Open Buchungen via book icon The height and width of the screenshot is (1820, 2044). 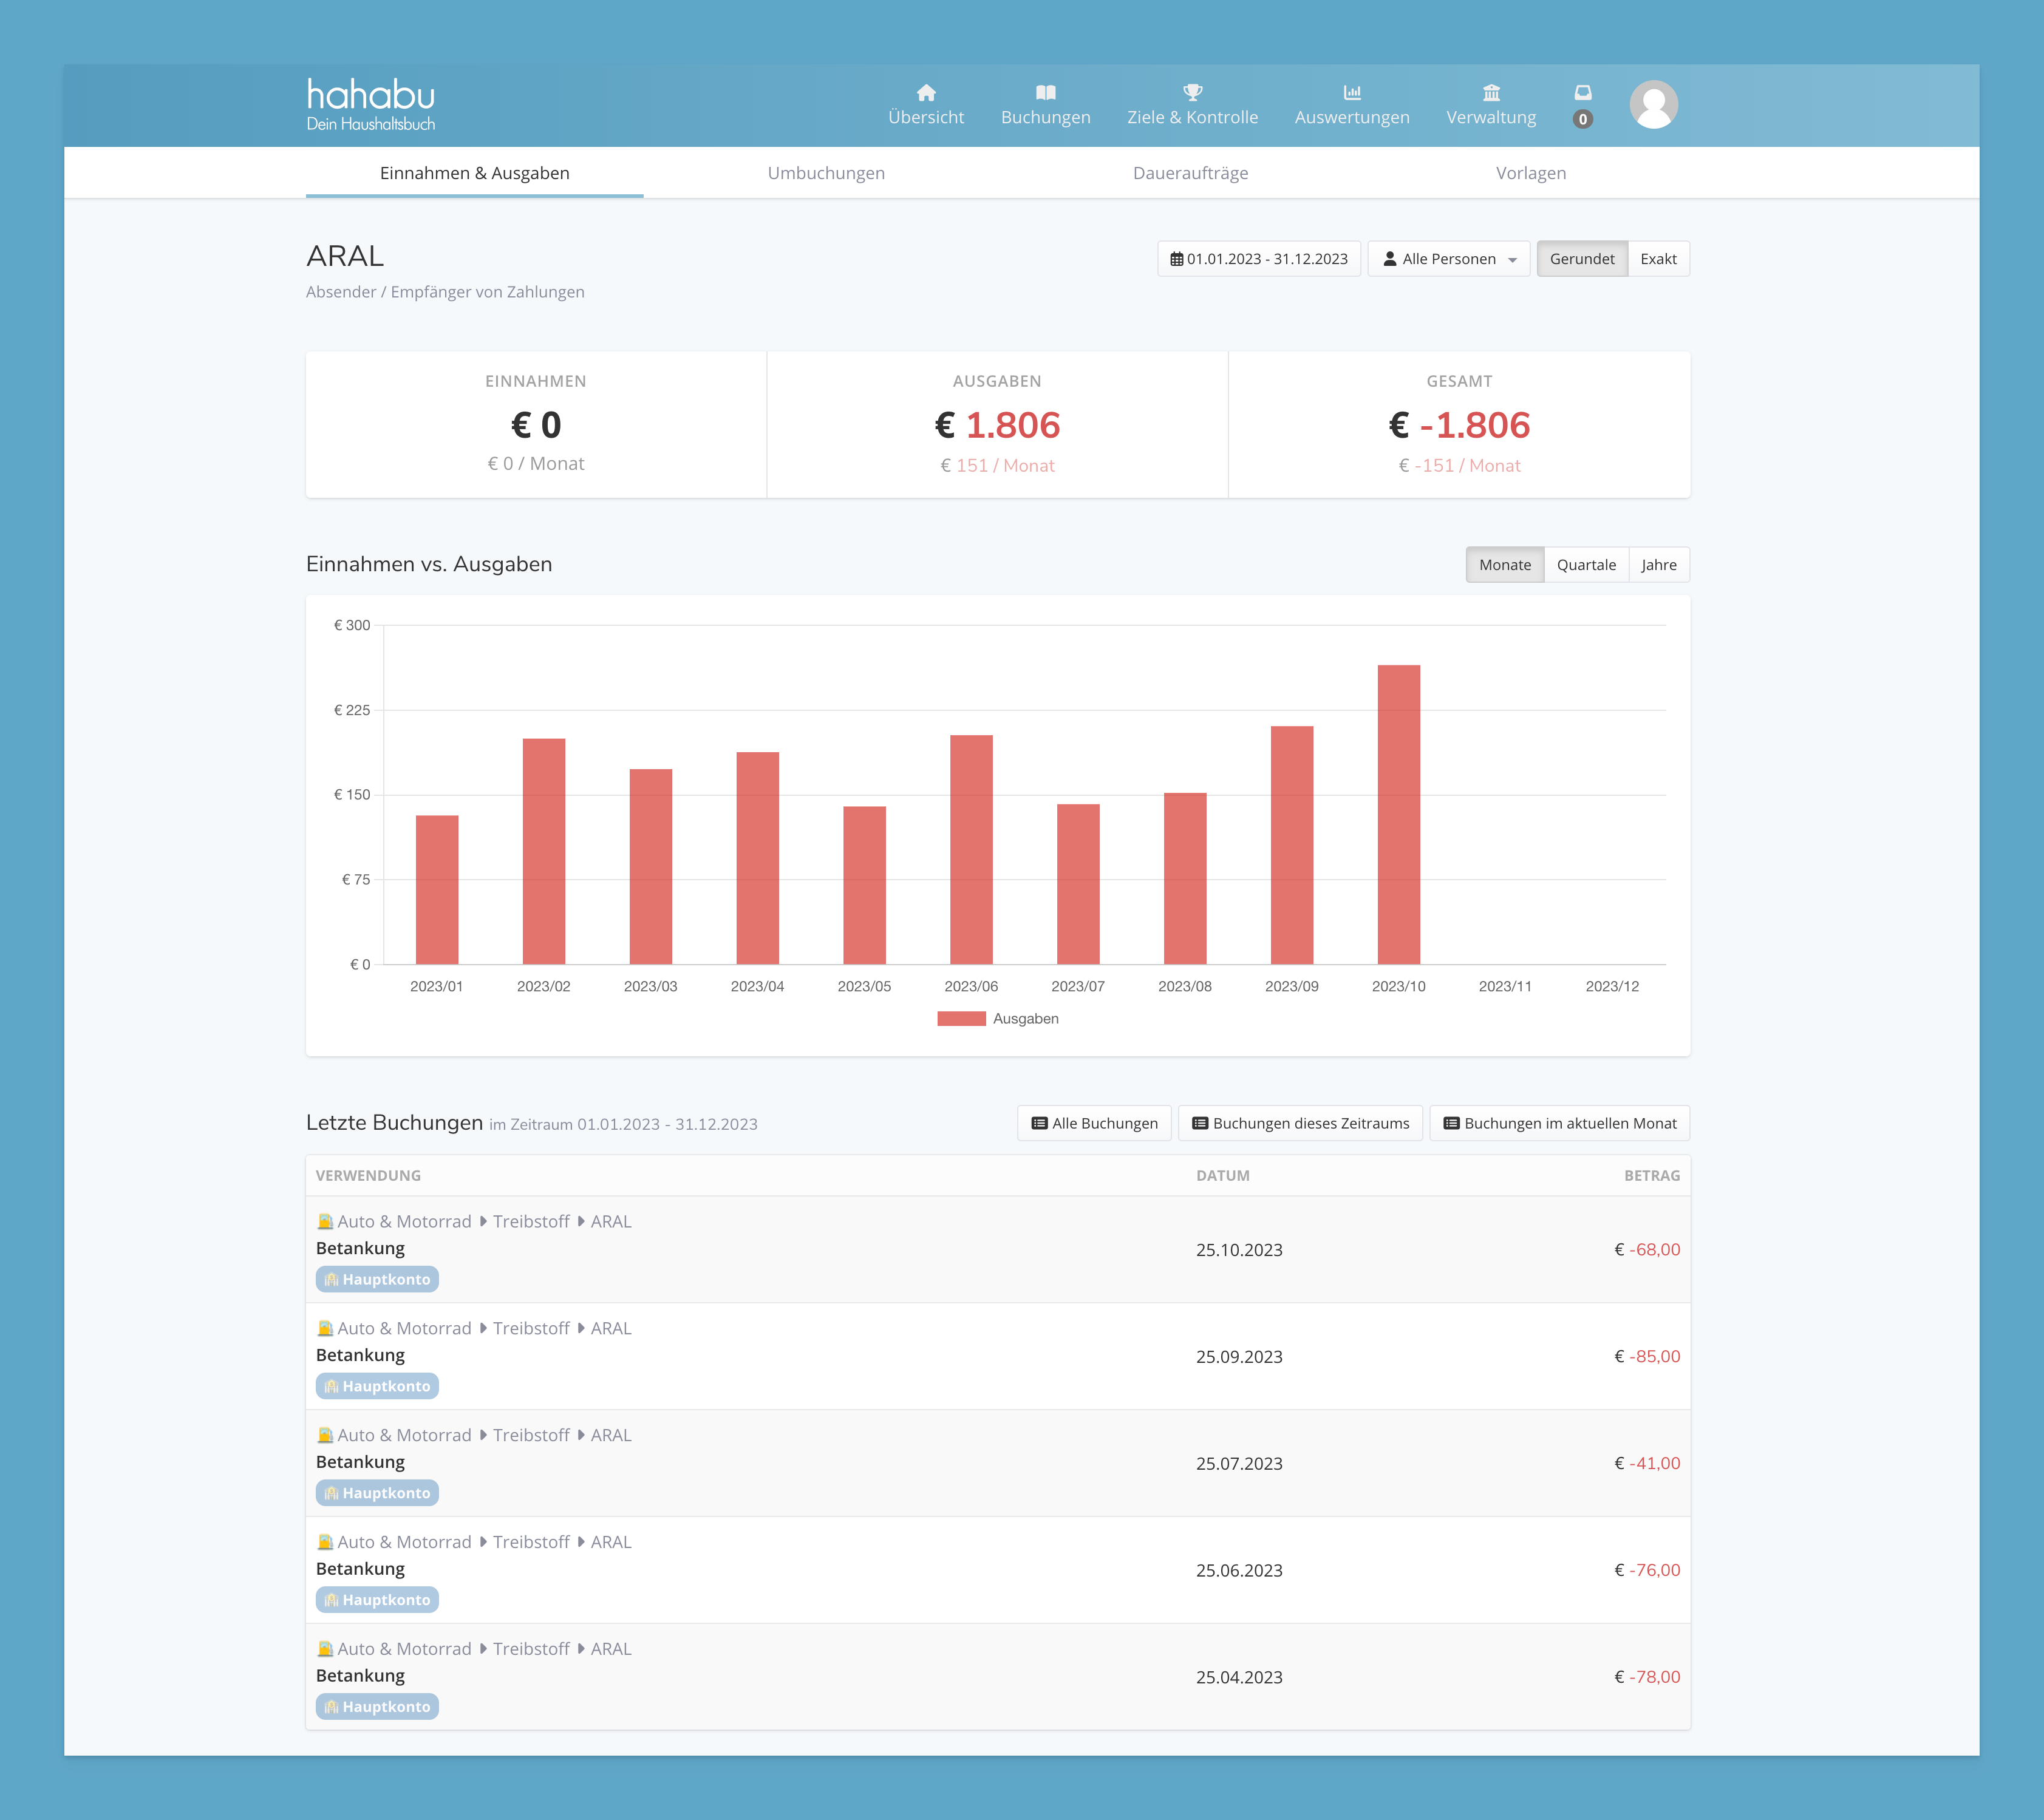point(1046,93)
